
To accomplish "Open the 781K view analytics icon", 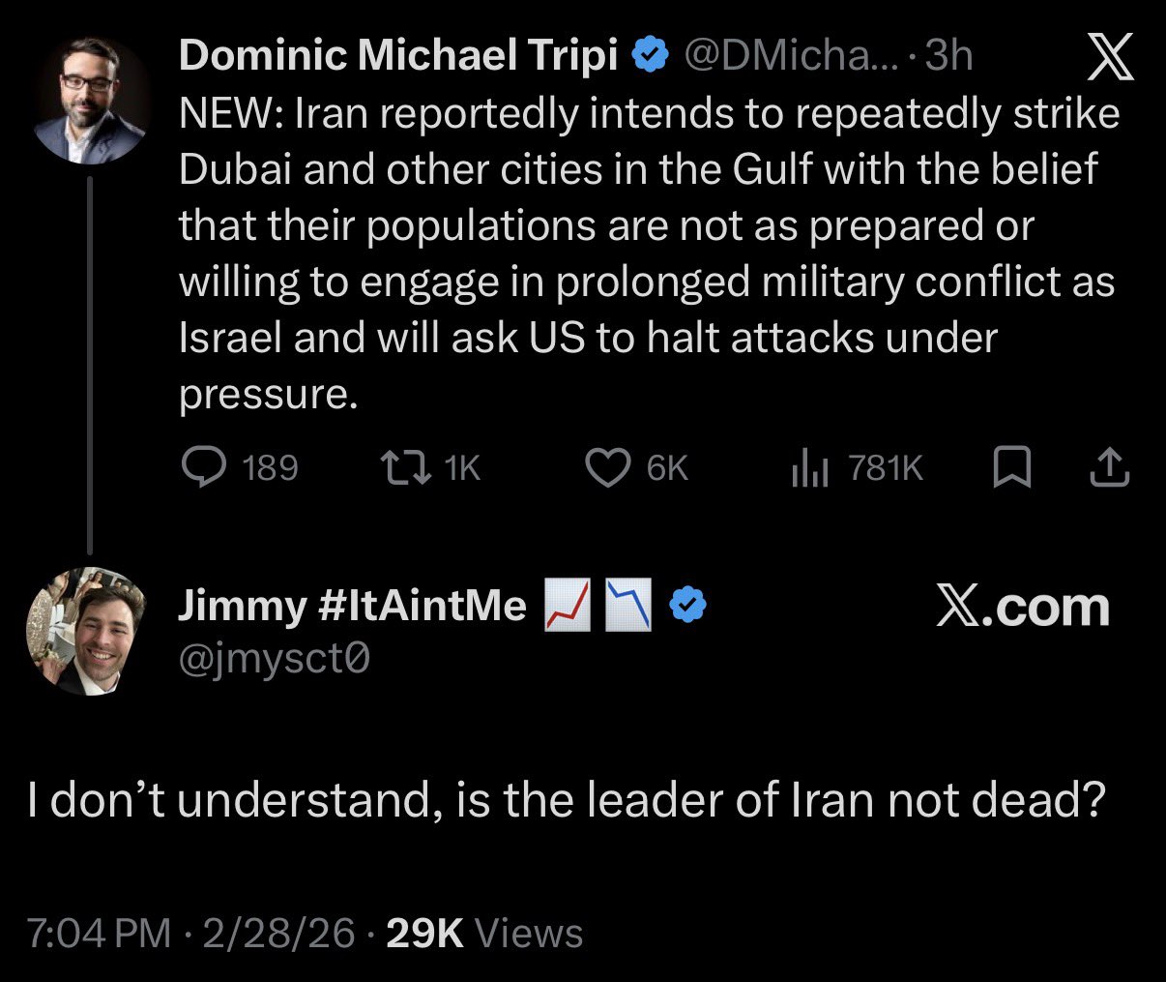I will pyautogui.click(x=810, y=468).
